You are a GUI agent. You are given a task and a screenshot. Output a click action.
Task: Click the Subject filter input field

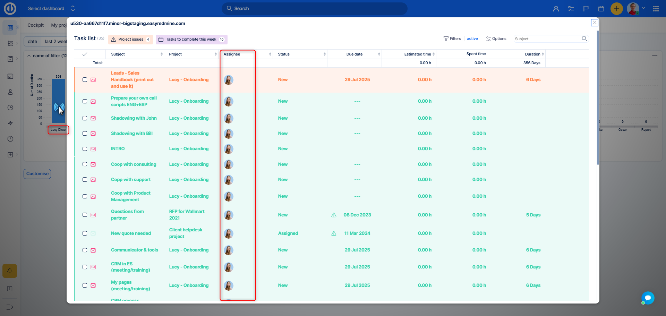[x=546, y=39]
